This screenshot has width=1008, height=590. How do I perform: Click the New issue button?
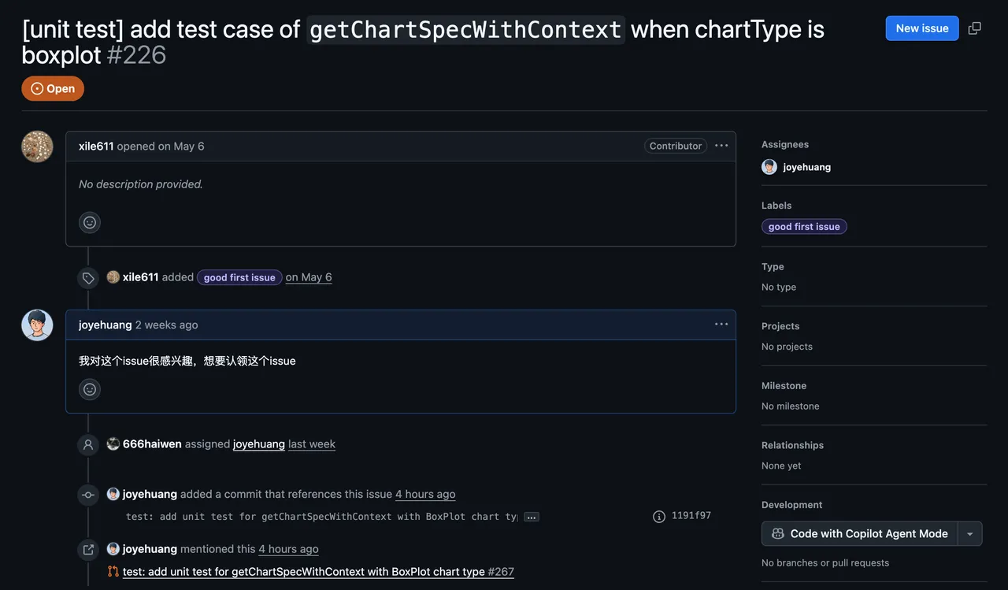coord(921,28)
